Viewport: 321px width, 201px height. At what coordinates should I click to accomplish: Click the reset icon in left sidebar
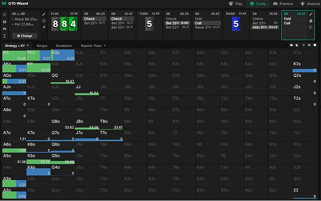tap(4, 14)
